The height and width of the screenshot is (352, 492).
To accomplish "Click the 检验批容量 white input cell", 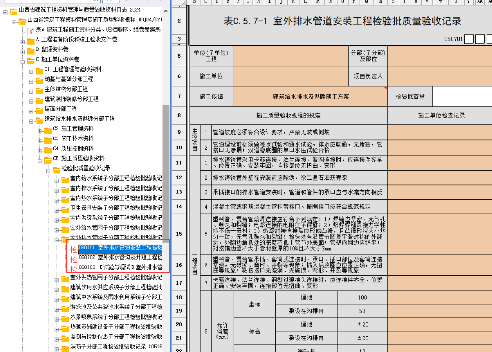I will (x=462, y=97).
